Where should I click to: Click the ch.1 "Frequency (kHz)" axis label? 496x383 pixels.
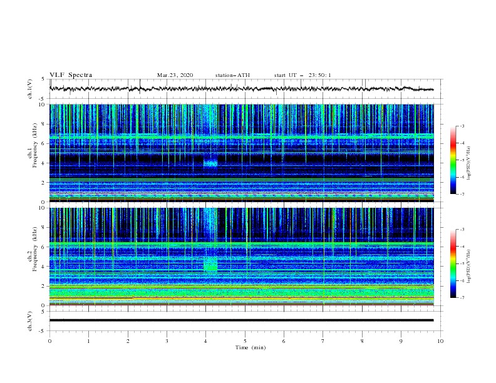[x=34, y=146]
